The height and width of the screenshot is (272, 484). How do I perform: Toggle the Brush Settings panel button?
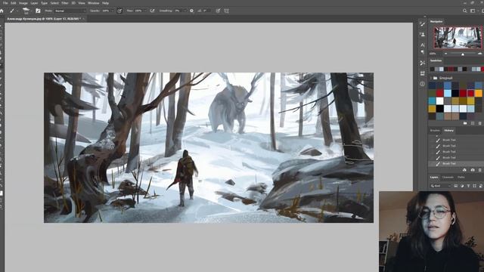click(x=38, y=11)
